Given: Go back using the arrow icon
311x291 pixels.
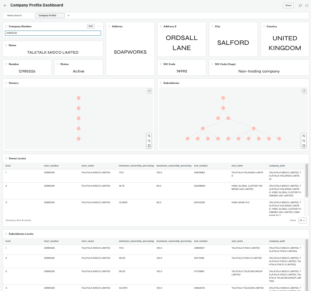Looking at the screenshot, I should tap(5, 6).
